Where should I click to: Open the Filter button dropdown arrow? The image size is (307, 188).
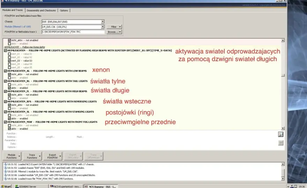[120, 27]
